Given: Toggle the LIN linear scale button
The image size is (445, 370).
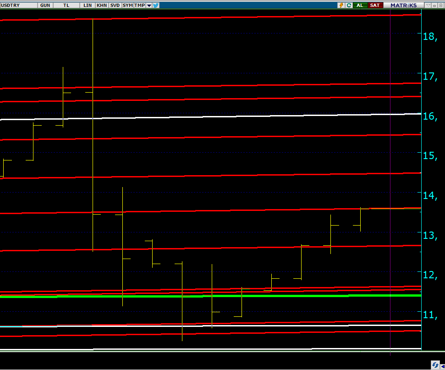Looking at the screenshot, I should tap(88, 6).
